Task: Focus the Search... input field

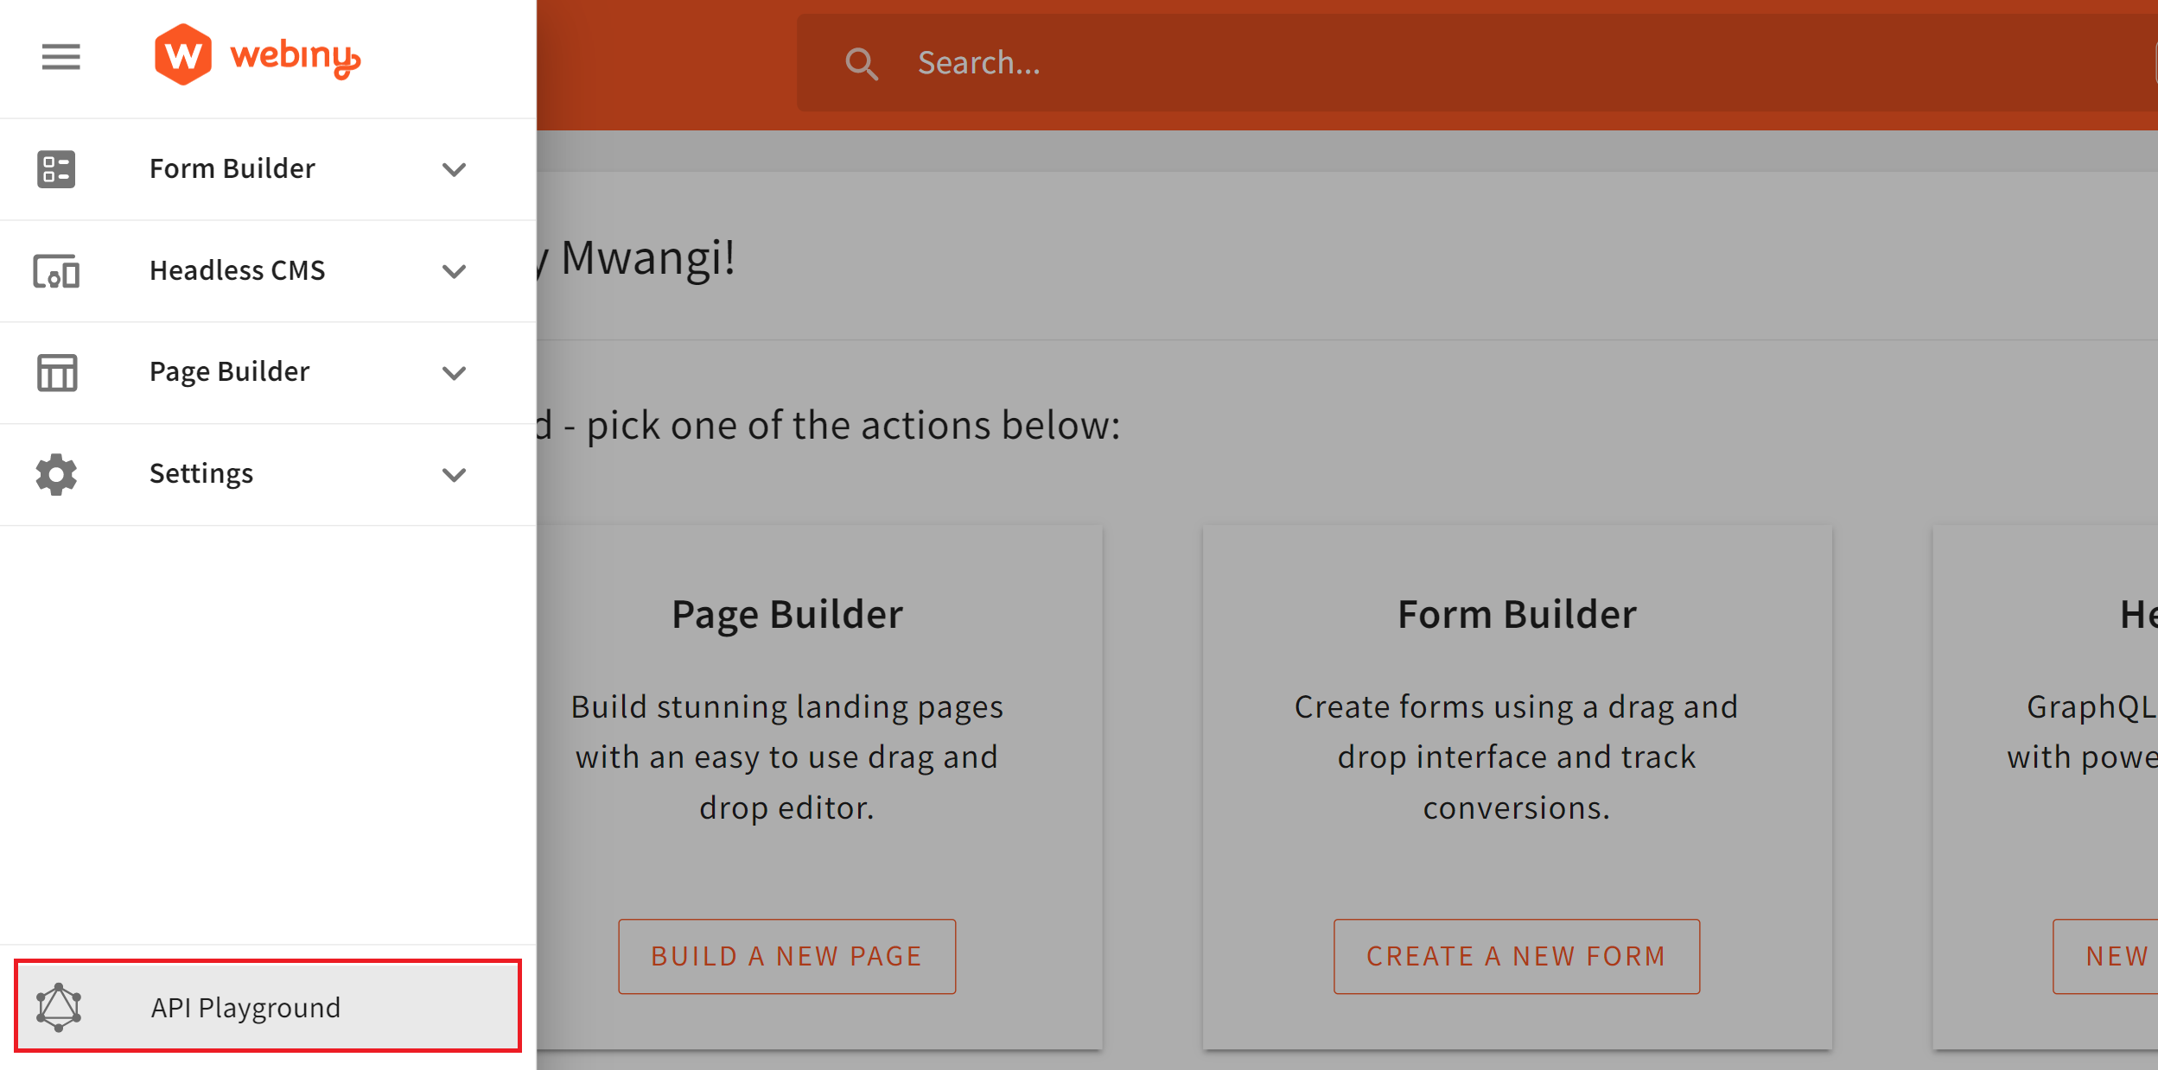Action: pyautogui.click(x=1477, y=62)
